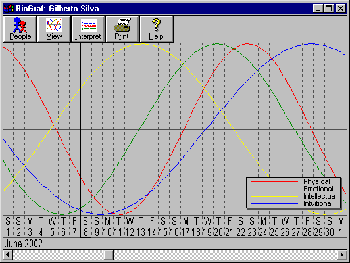Viewport: 350px width, 263px height.
Task: Click the Emotional legend label
Action: coord(318,189)
